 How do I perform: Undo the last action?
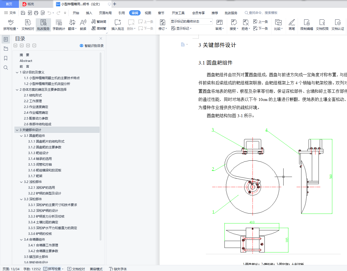[x=49, y=13]
